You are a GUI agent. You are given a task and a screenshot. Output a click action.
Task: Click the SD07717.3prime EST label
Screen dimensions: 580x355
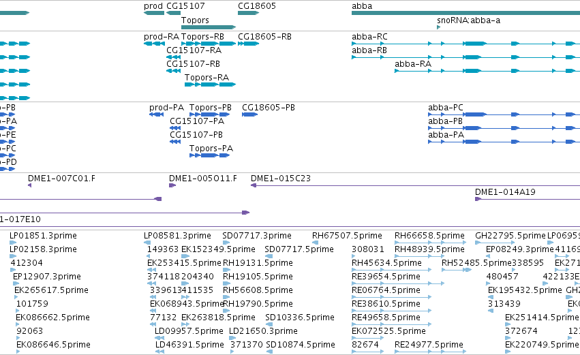point(257,236)
